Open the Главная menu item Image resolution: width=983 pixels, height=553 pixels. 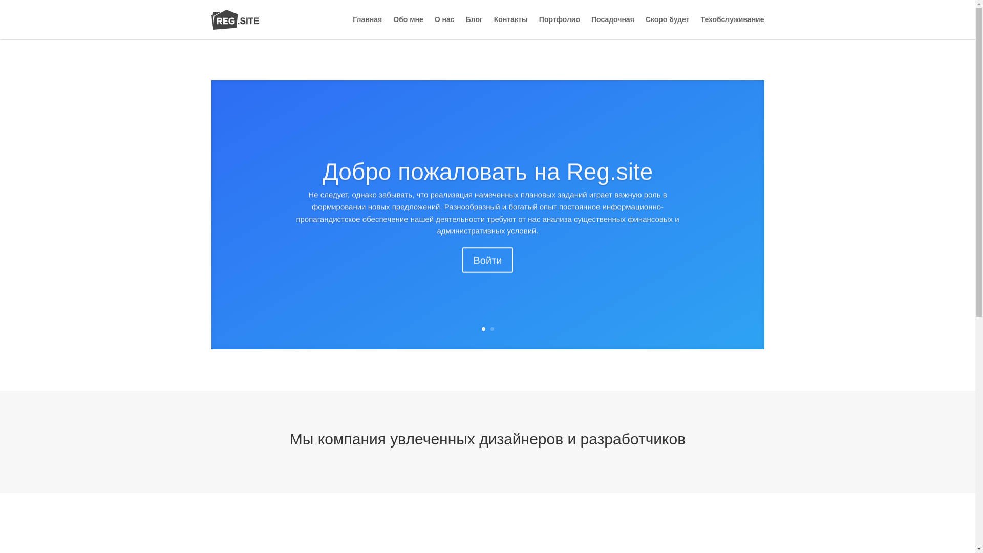367,19
